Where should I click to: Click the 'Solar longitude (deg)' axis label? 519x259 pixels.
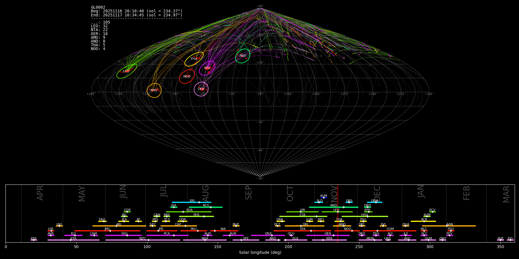tap(260, 253)
